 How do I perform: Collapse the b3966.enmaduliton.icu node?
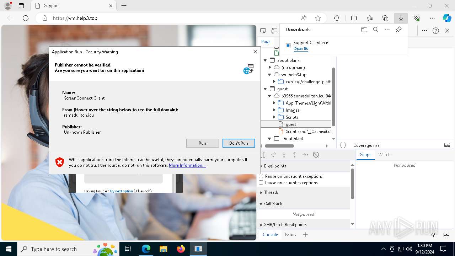click(270, 96)
